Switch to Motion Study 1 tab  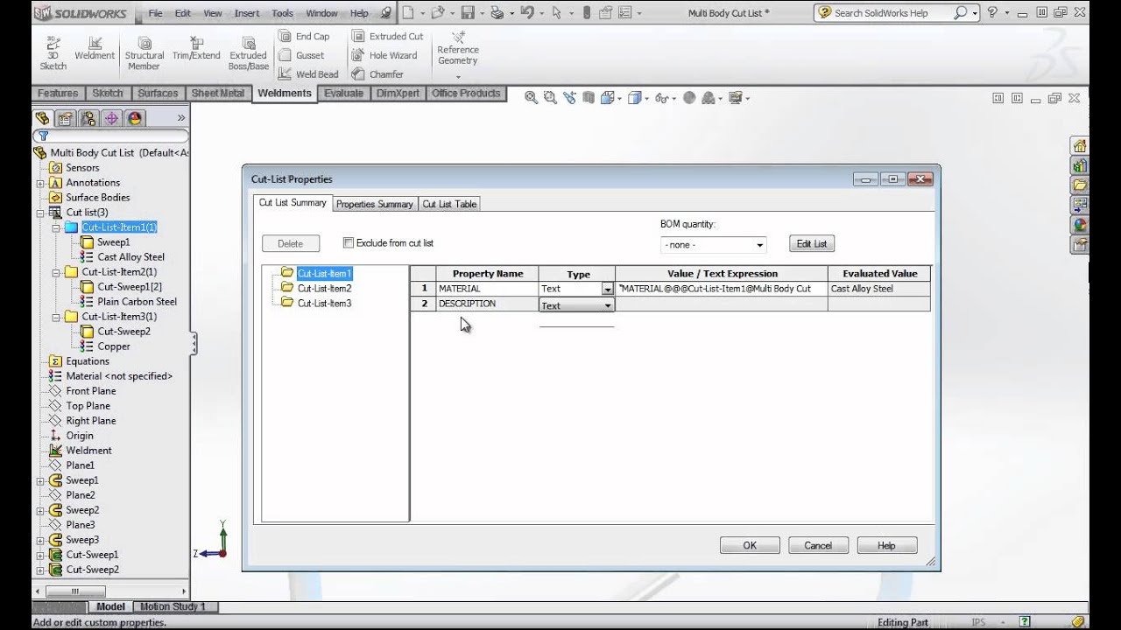click(x=173, y=606)
